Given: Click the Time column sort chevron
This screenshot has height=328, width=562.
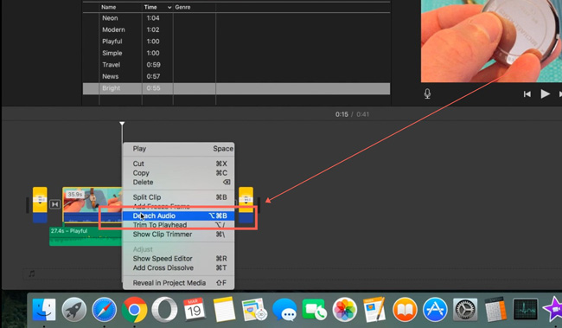Looking at the screenshot, I should [x=169, y=8].
